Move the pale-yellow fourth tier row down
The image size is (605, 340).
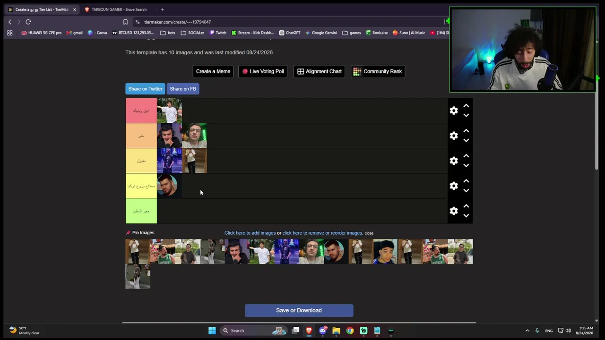tap(466, 190)
